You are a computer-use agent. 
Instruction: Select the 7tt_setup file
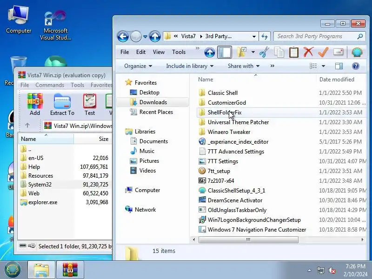(x=219, y=171)
